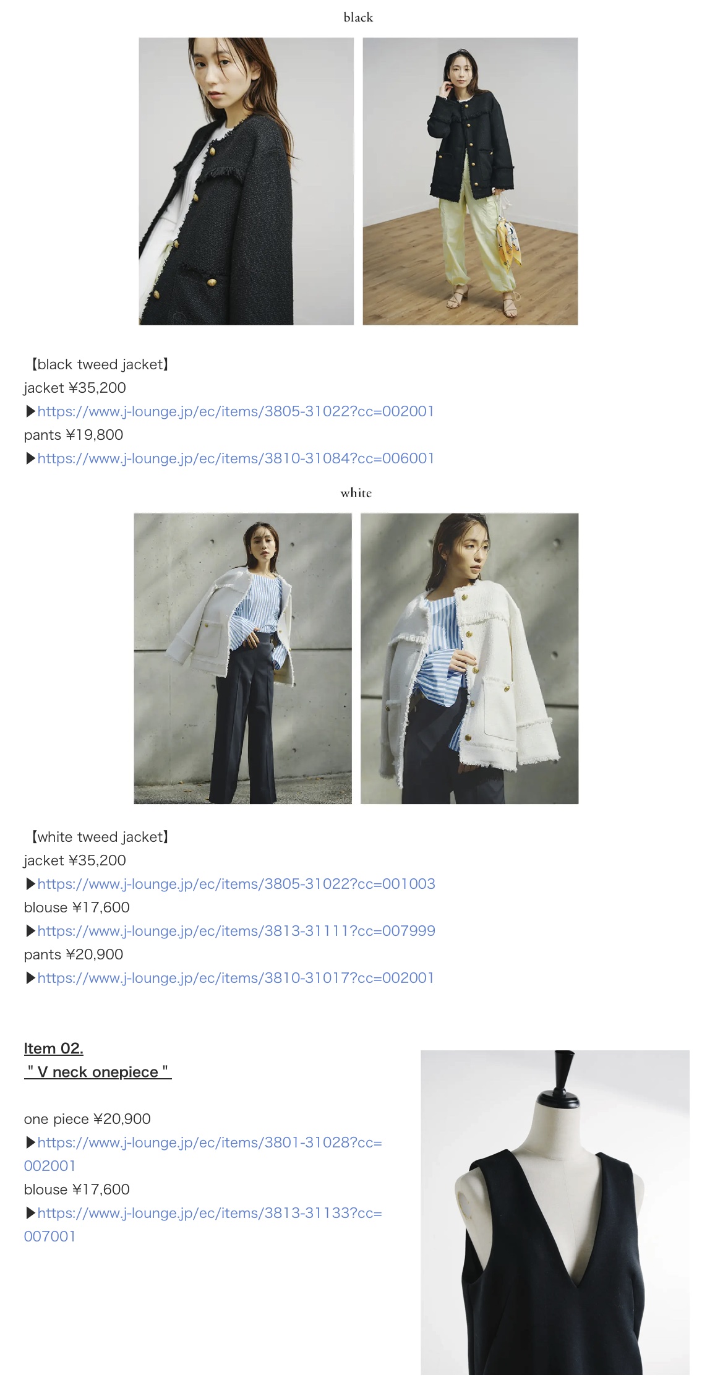715x1393 pixels.
Task: Click the arrow icon before white jacket link
Action: [x=30, y=884]
